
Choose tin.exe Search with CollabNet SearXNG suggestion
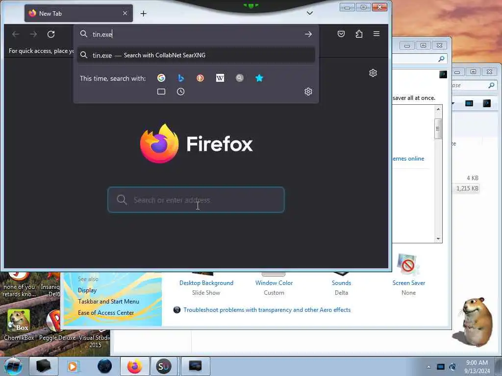coord(196,55)
